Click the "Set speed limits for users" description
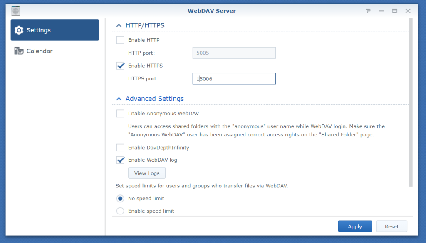 pyautogui.click(x=202, y=186)
